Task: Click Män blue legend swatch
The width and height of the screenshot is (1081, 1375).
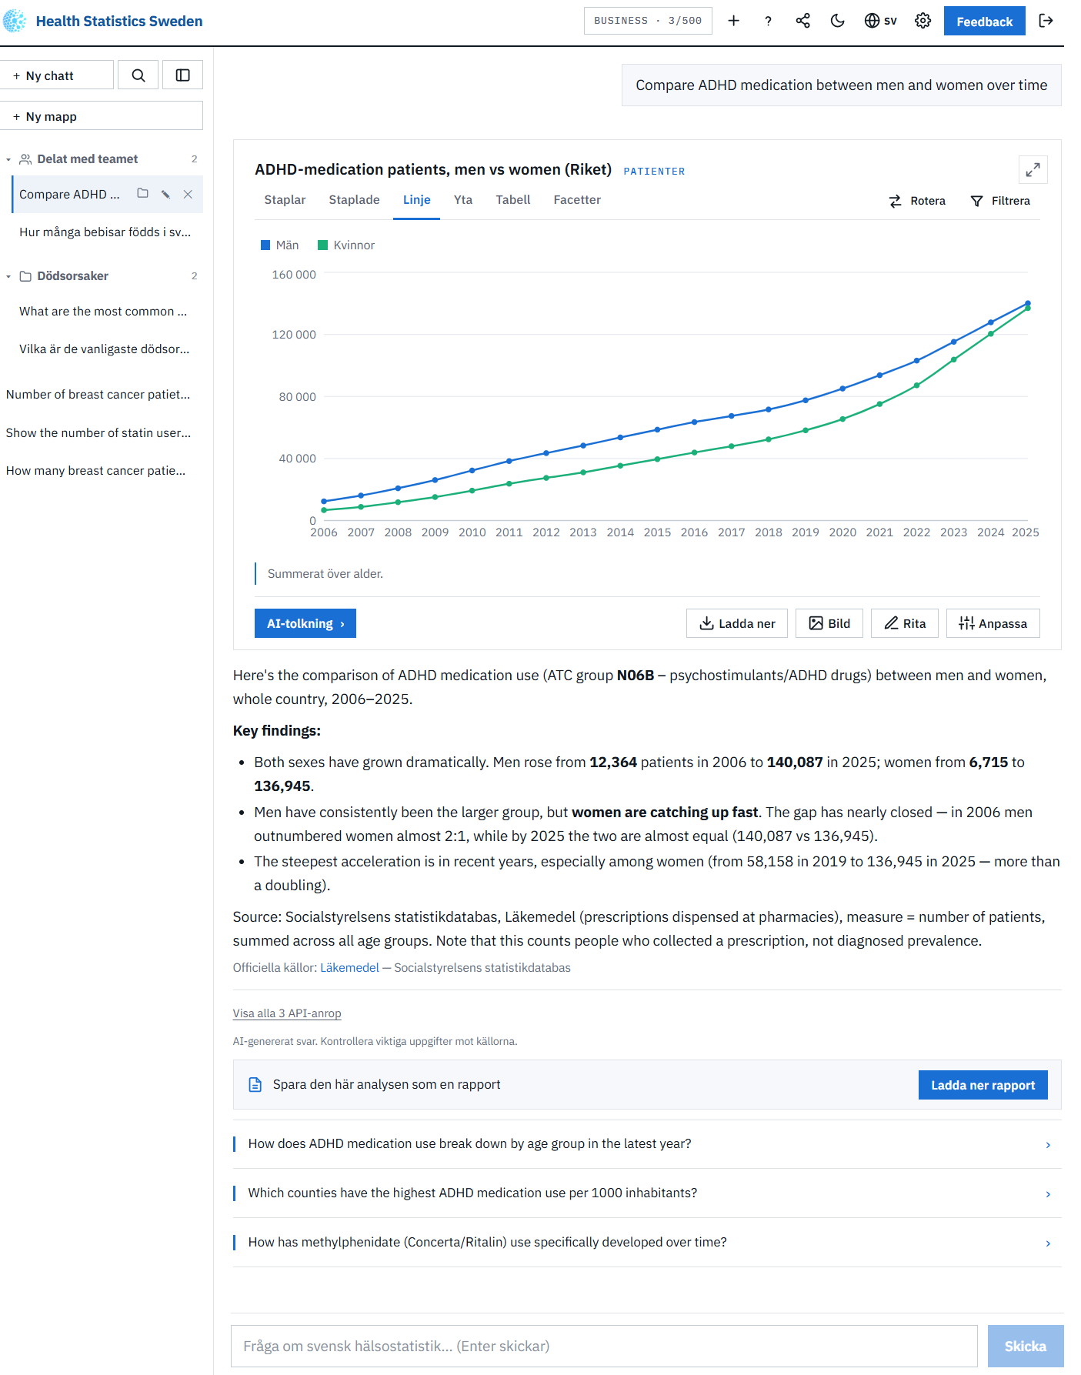Action: click(265, 245)
